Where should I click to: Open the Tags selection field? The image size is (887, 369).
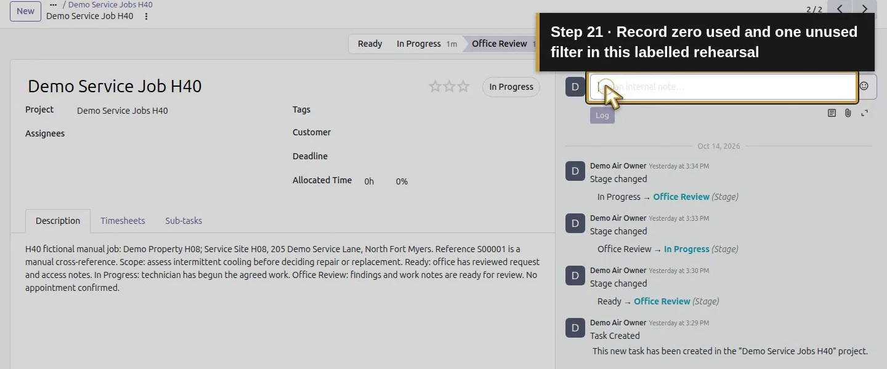(451, 110)
